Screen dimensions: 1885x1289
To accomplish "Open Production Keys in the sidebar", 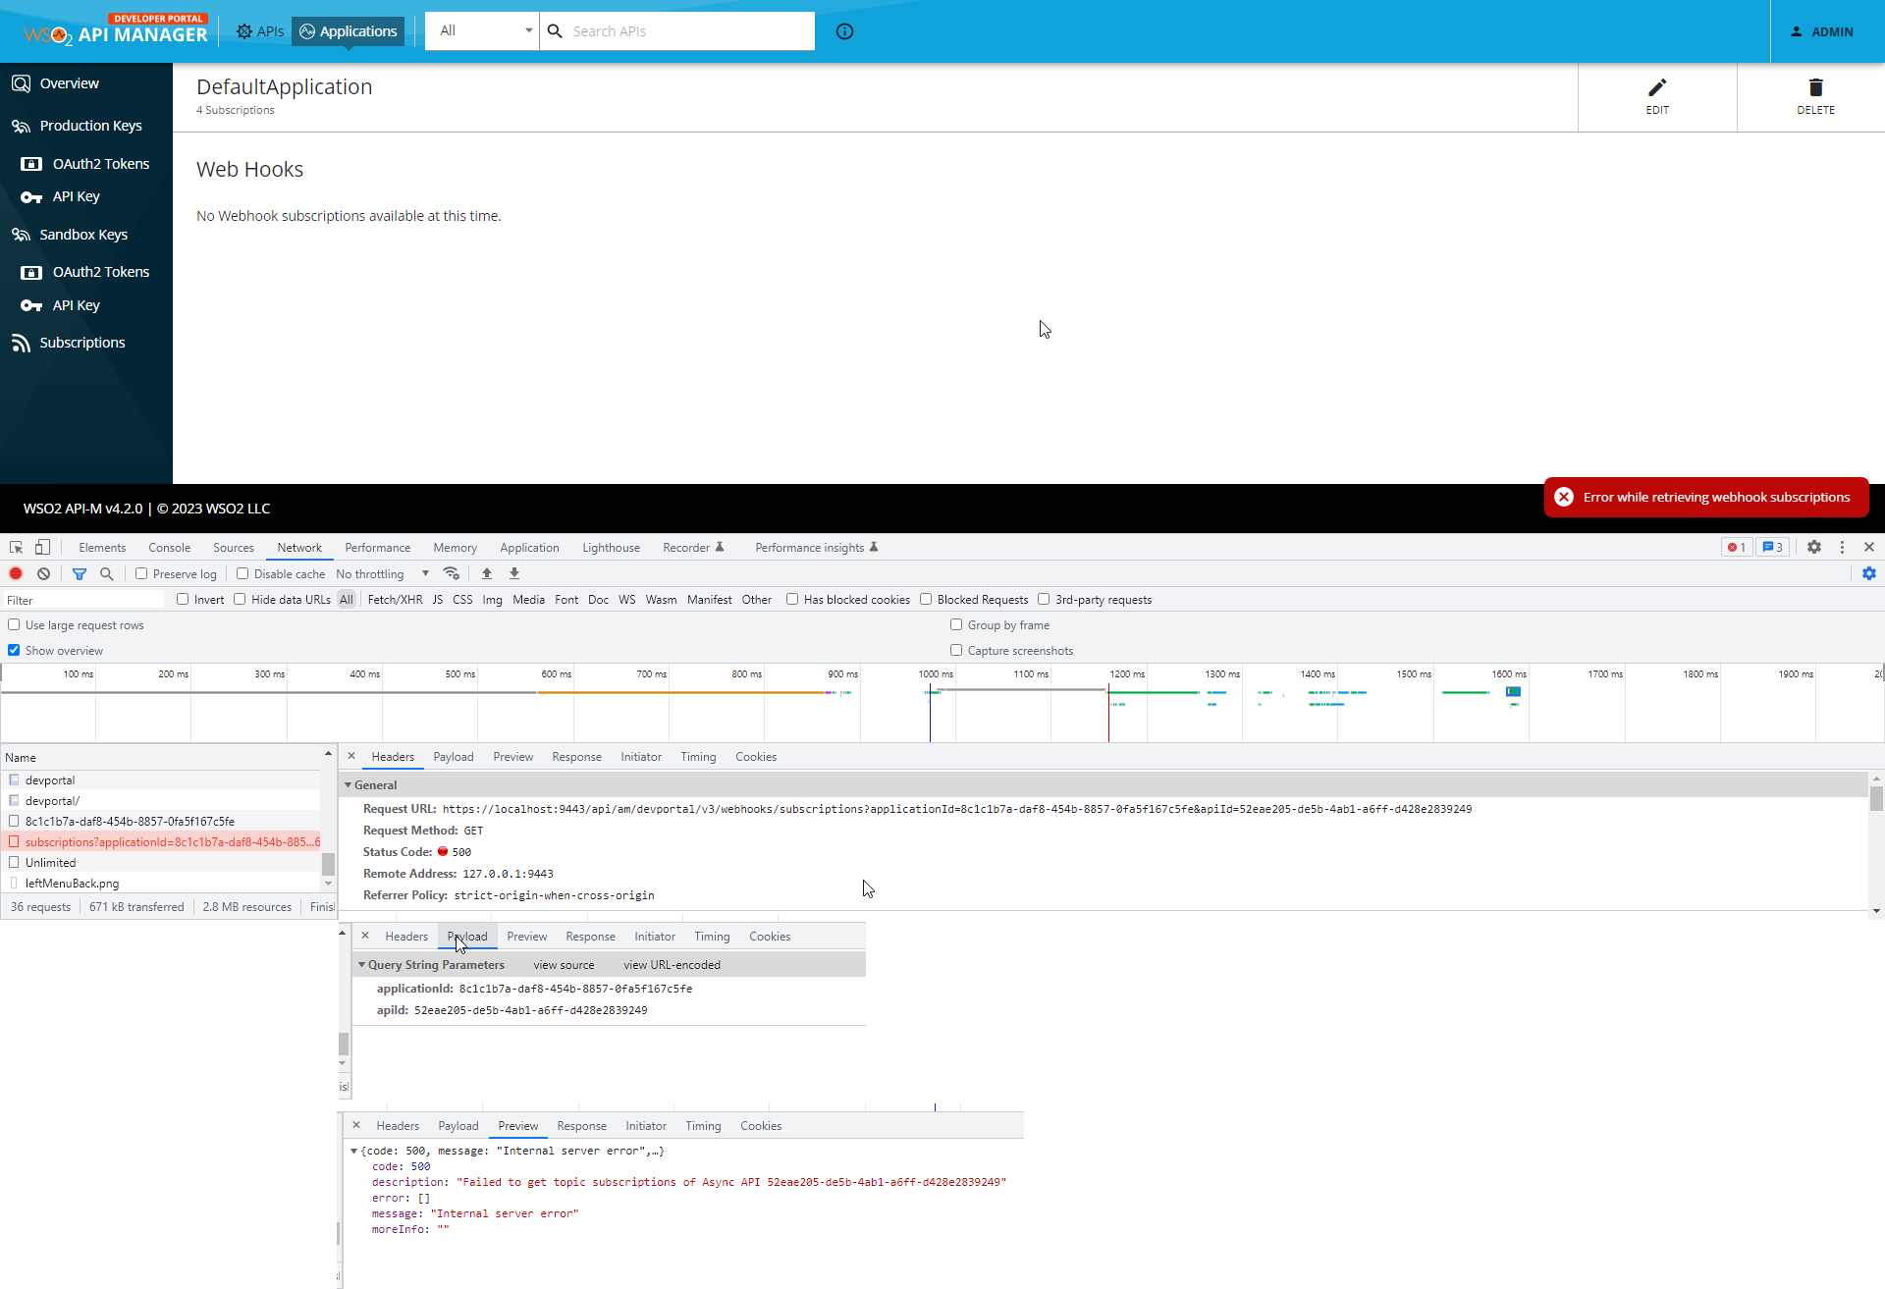I will pyautogui.click(x=90, y=126).
